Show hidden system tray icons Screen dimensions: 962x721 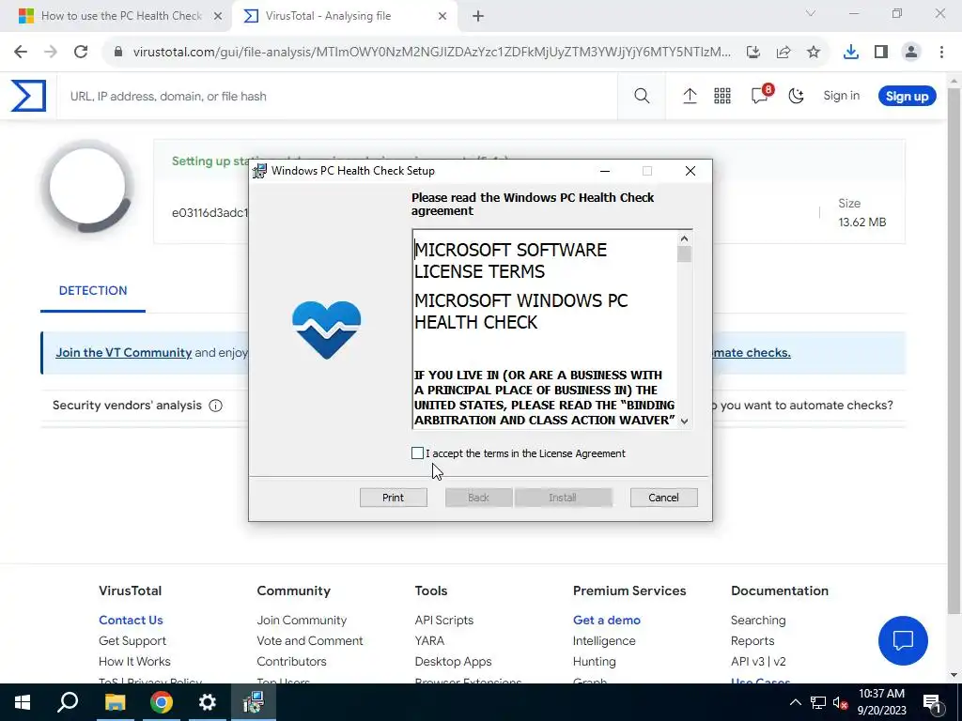click(x=795, y=702)
